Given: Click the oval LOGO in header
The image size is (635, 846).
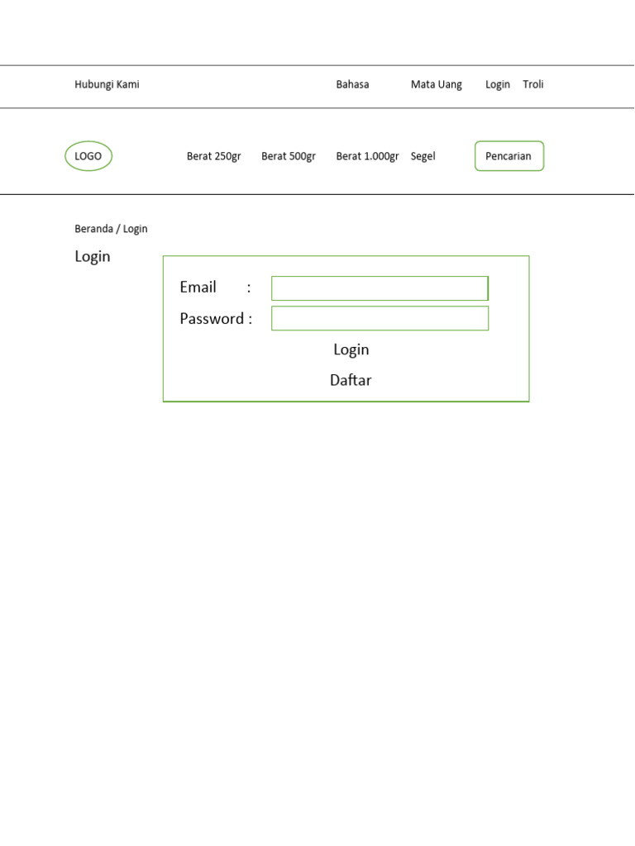Looking at the screenshot, I should (88, 156).
